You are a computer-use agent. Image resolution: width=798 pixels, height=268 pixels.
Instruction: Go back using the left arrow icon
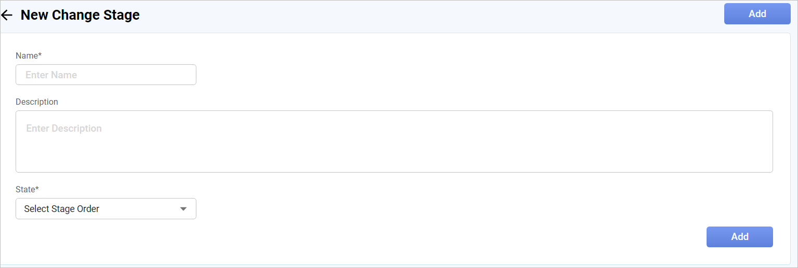click(7, 15)
